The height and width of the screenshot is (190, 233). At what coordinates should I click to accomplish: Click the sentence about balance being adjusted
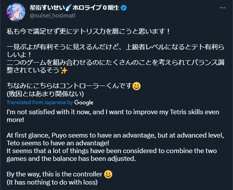coord(111,155)
